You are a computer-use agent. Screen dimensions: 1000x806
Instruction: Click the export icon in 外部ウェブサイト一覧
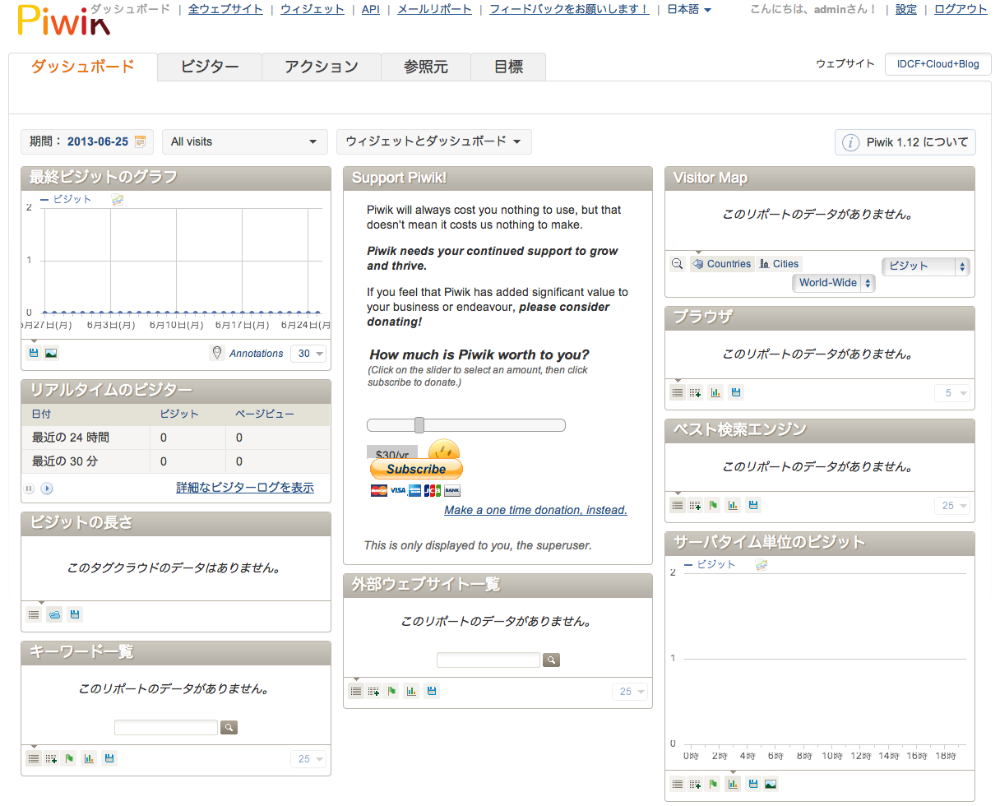[432, 691]
